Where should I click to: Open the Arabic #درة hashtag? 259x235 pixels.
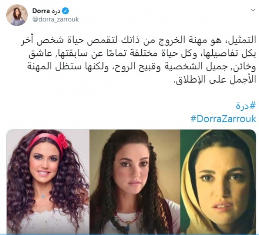[x=246, y=106]
